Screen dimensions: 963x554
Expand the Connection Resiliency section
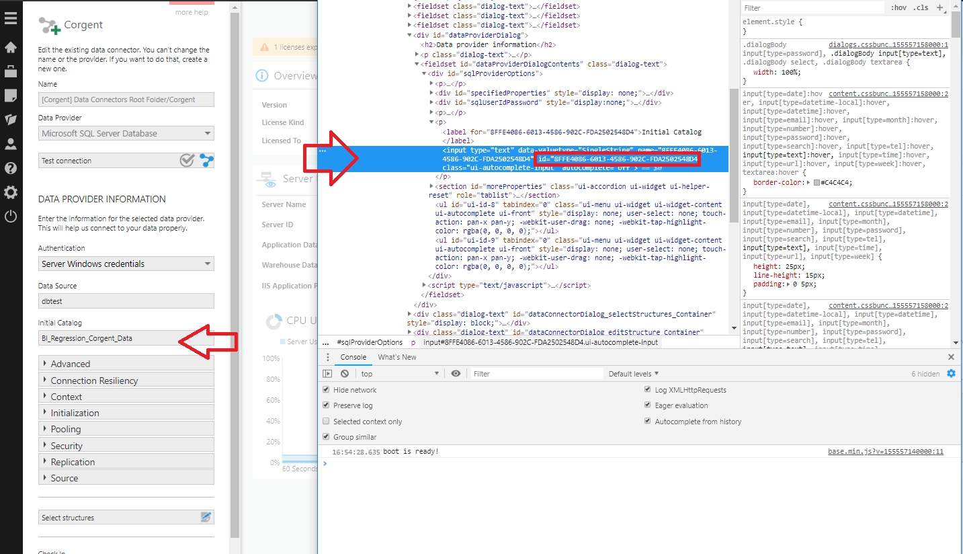(126, 381)
